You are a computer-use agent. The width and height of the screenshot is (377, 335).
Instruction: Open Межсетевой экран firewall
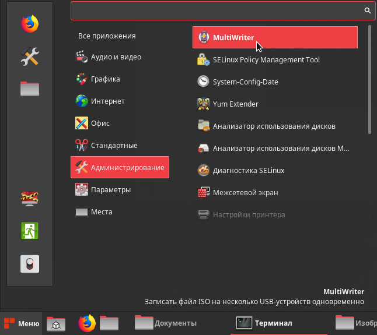click(275, 193)
